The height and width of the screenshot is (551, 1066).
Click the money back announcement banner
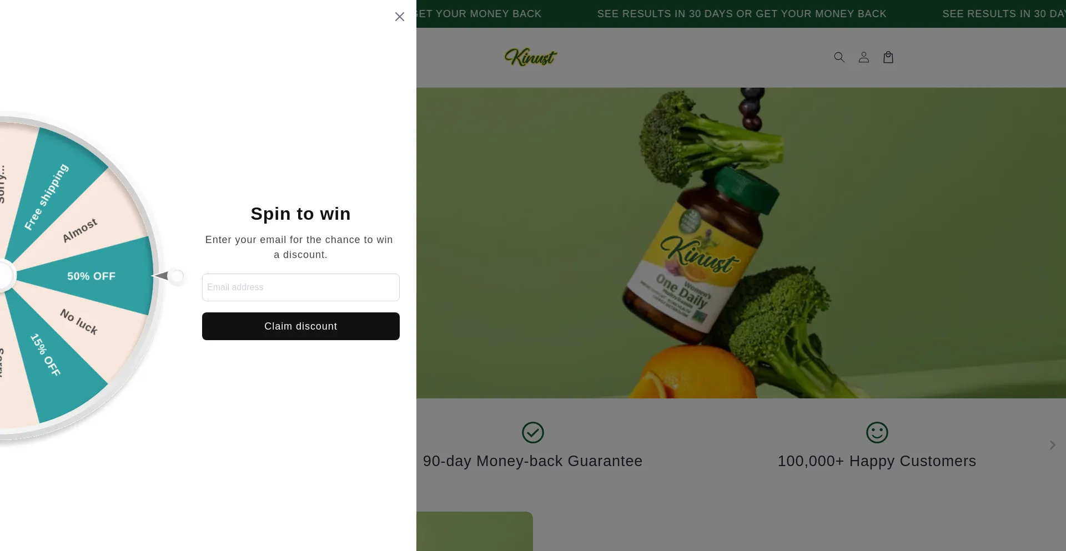[741, 14]
